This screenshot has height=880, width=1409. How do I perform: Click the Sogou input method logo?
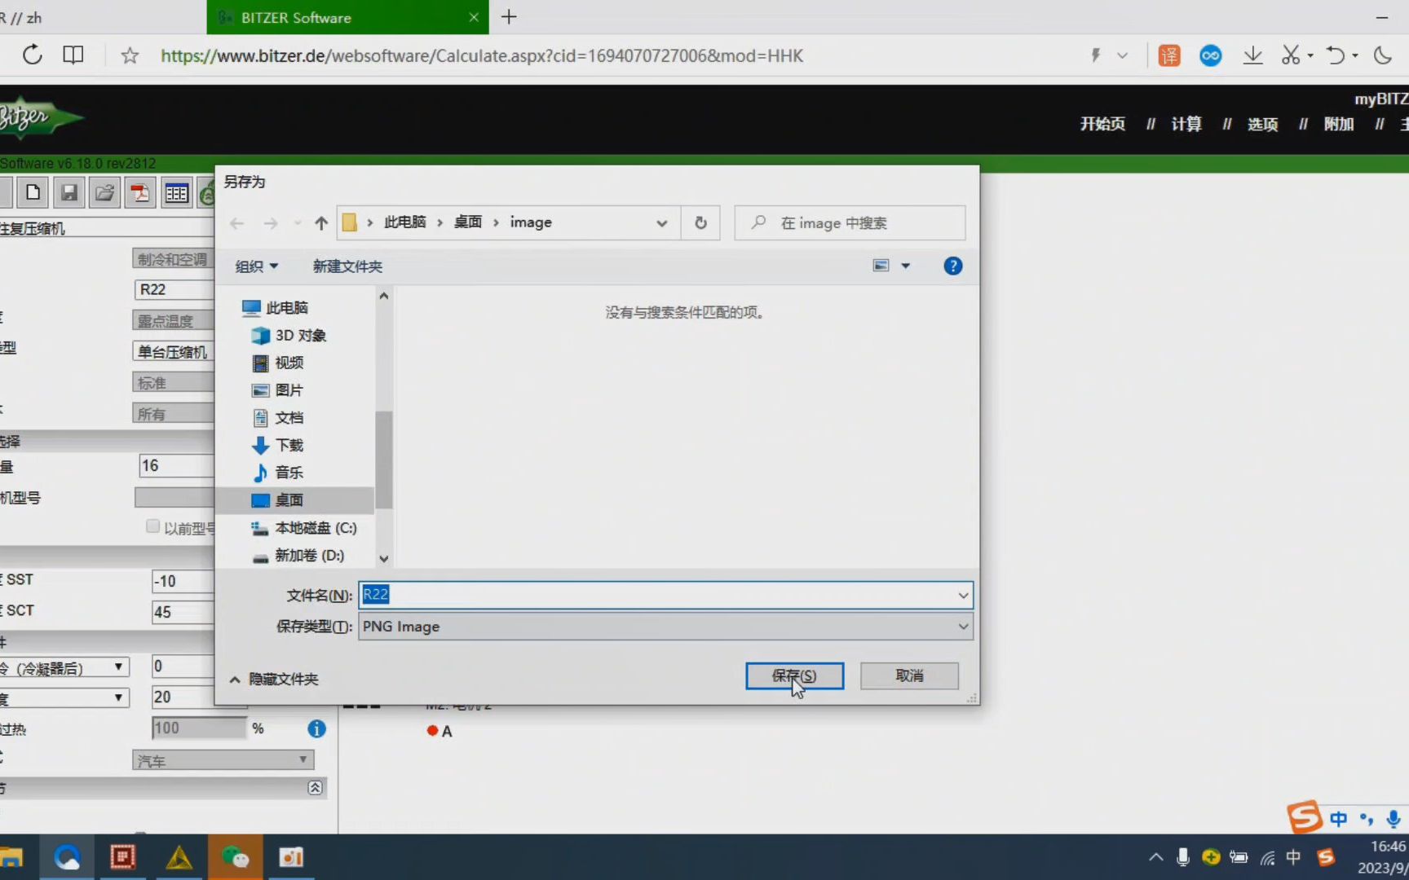[x=1305, y=816]
